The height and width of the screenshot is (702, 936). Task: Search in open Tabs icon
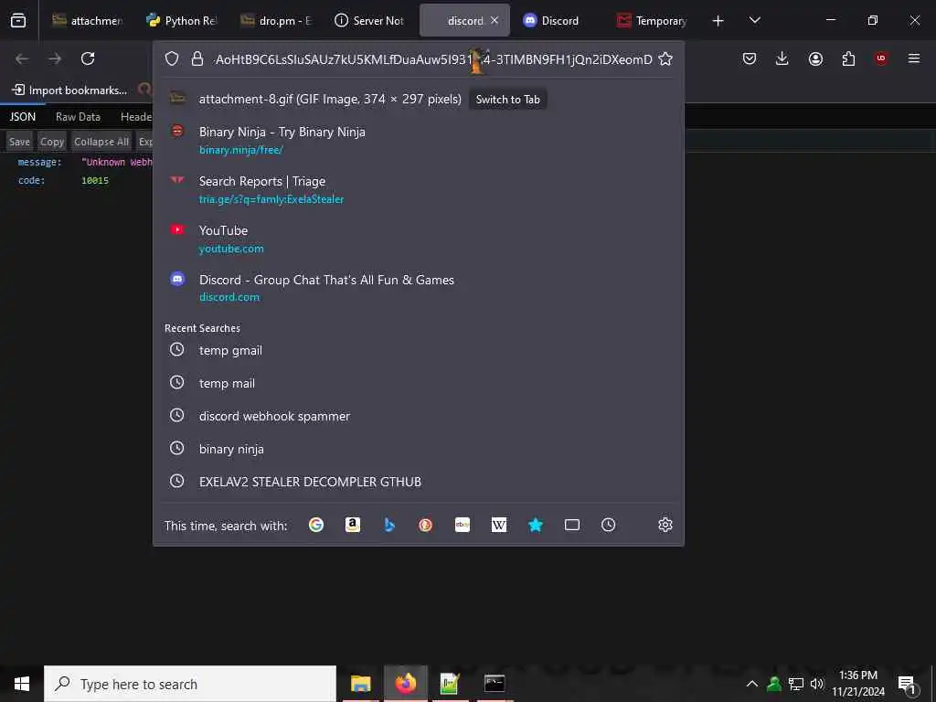pos(572,525)
